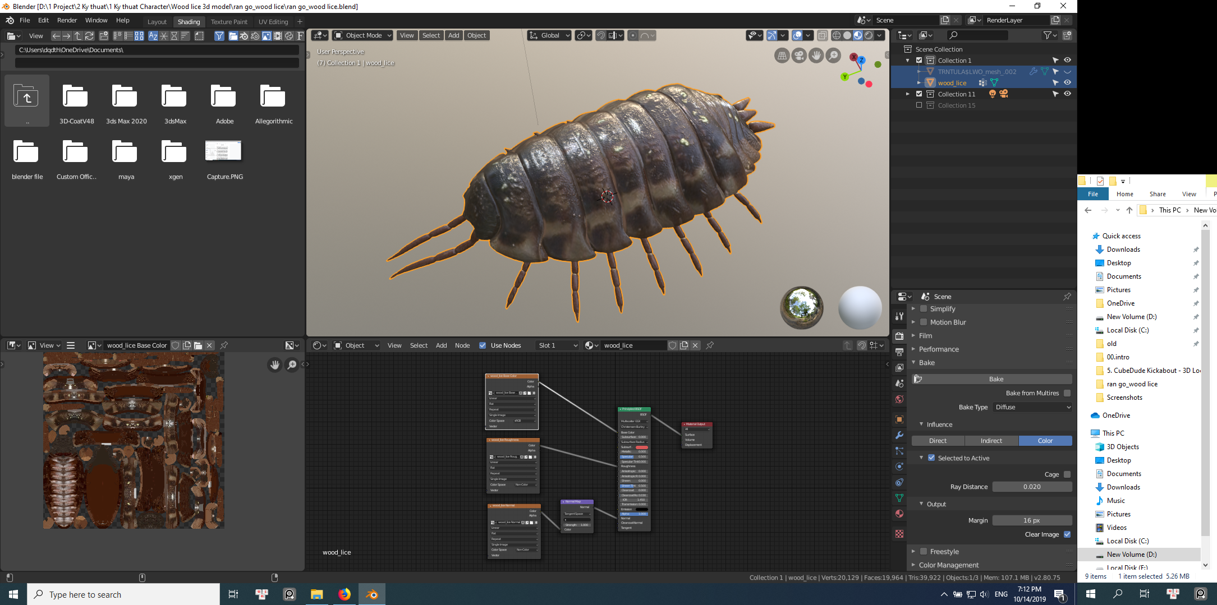
Task: Toggle X-Ray mode in the viewport header
Action: click(x=823, y=35)
